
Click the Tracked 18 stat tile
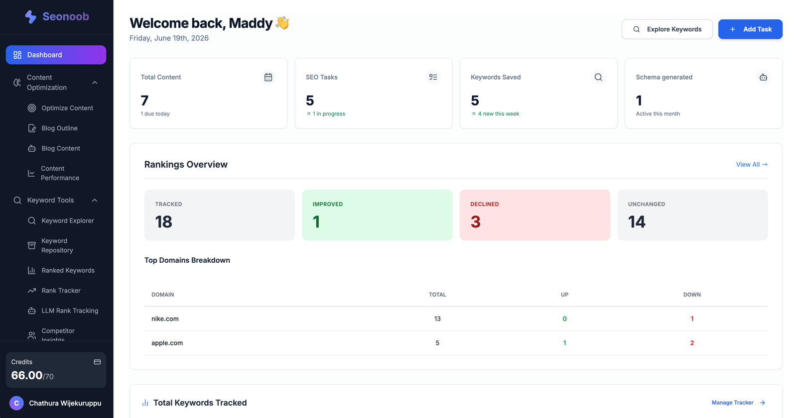[x=219, y=215]
